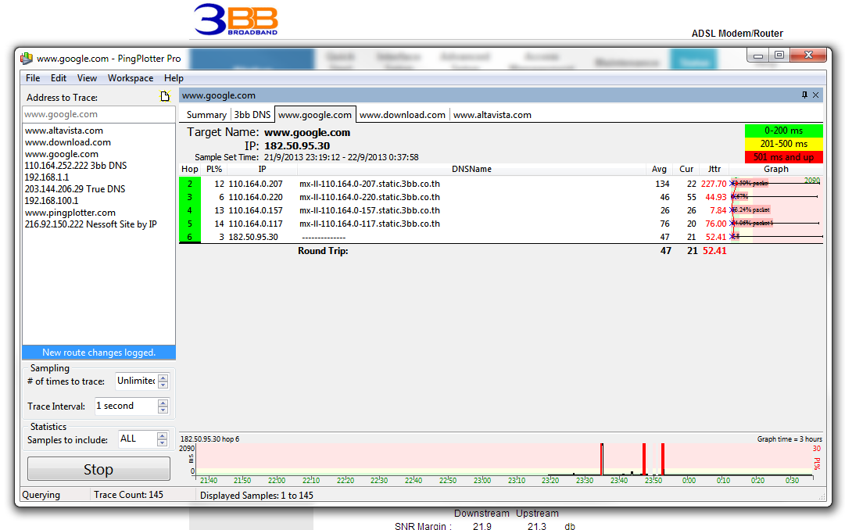Viewport: 845px width, 530px height.
Task: Click the 3BB Broadband logo behind the window
Action: point(235,20)
